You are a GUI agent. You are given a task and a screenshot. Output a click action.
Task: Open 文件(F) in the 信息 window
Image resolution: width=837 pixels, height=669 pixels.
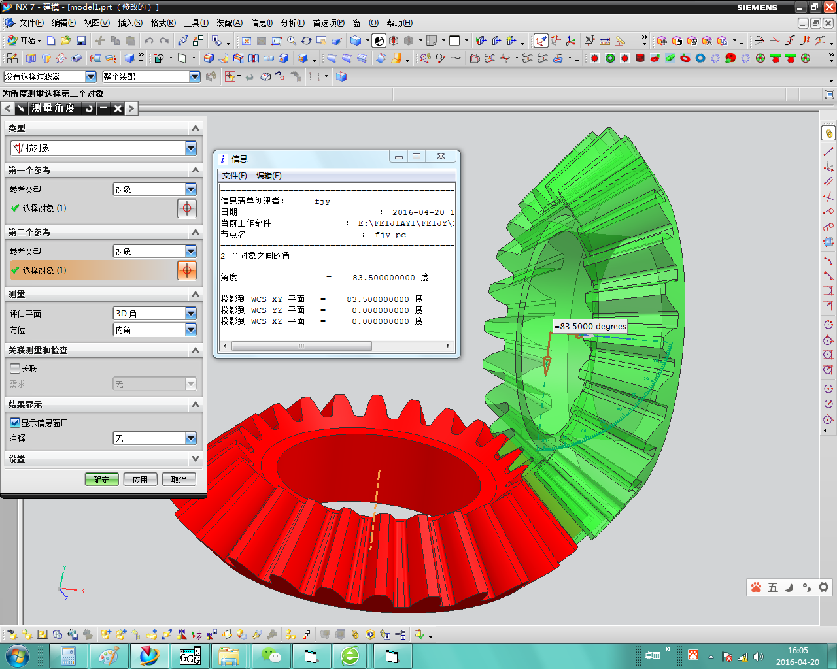(234, 176)
